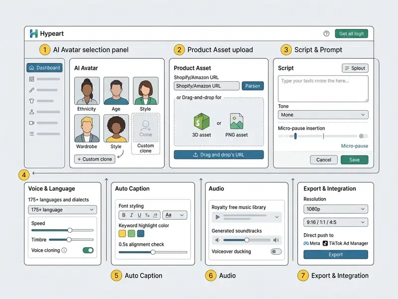
Task: Pick the yellow keyword highlight color
Action: tap(122, 233)
